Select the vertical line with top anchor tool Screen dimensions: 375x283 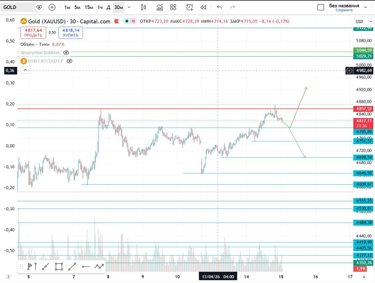pyautogui.click(x=36, y=266)
